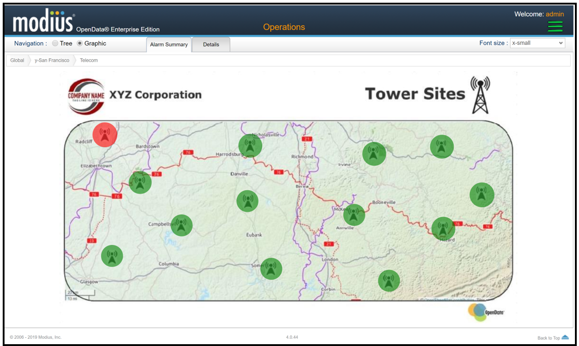
Task: Open the Font size dropdown
Action: (537, 43)
